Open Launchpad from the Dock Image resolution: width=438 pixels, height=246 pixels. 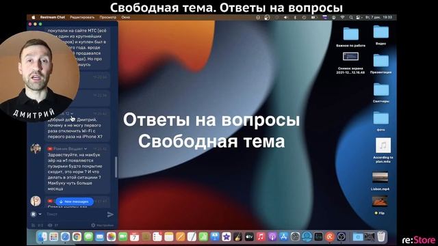(x=53, y=237)
